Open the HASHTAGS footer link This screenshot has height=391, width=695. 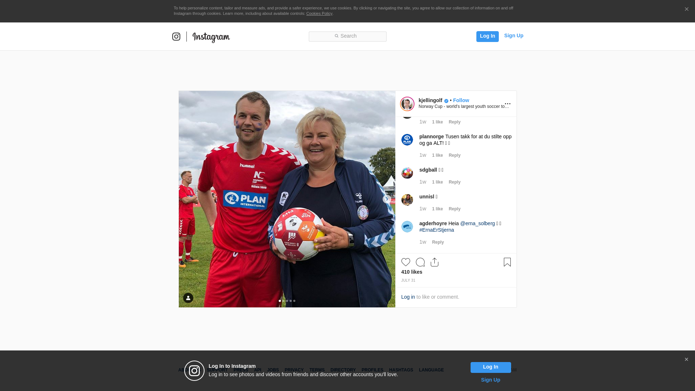(x=401, y=370)
